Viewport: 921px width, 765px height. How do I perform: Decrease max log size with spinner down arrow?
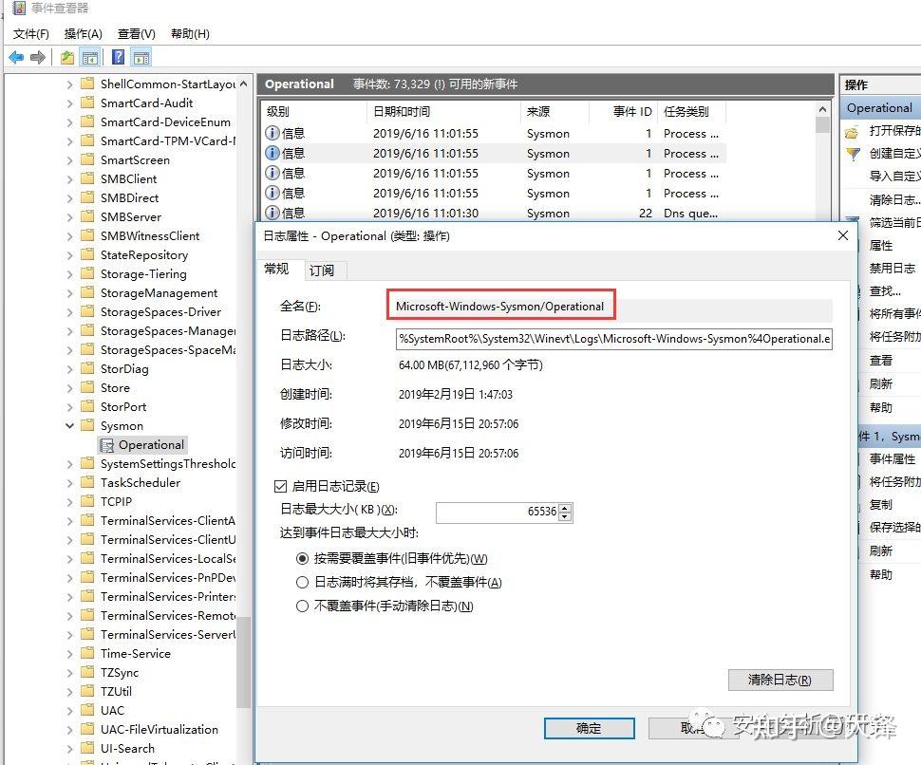point(565,516)
